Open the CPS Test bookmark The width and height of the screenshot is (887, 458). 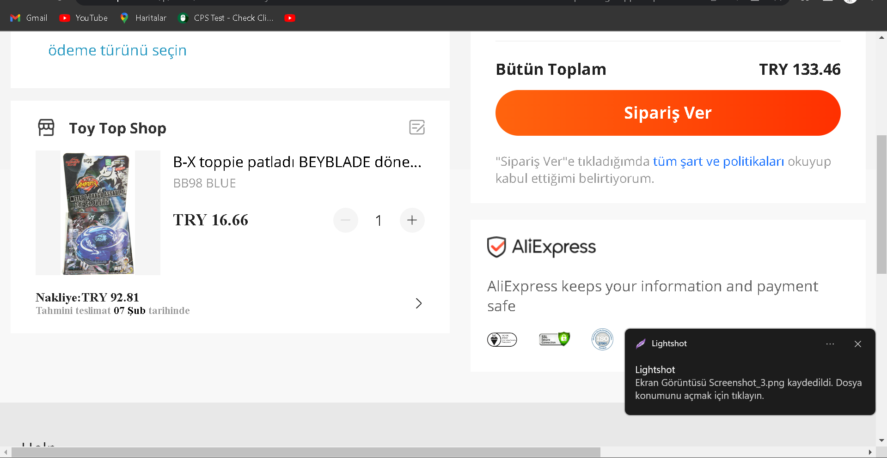[x=226, y=18]
